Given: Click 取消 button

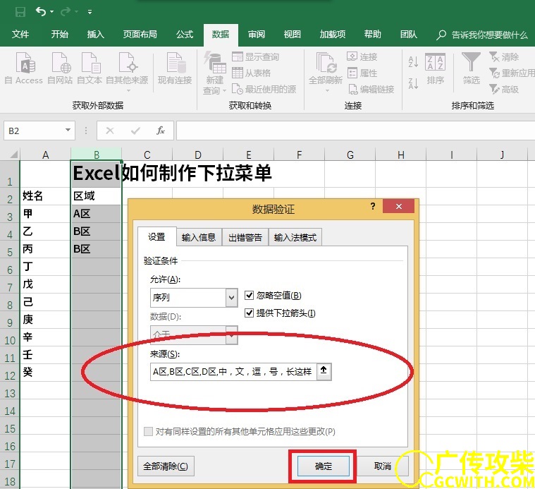Looking at the screenshot, I should click(x=383, y=466).
